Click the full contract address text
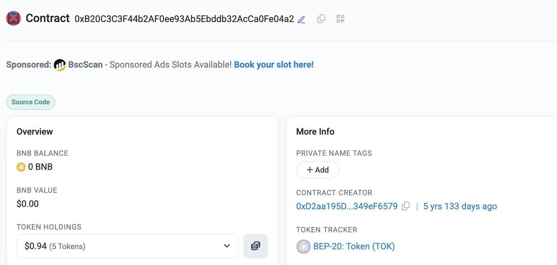557x265 pixels. tap(184, 19)
